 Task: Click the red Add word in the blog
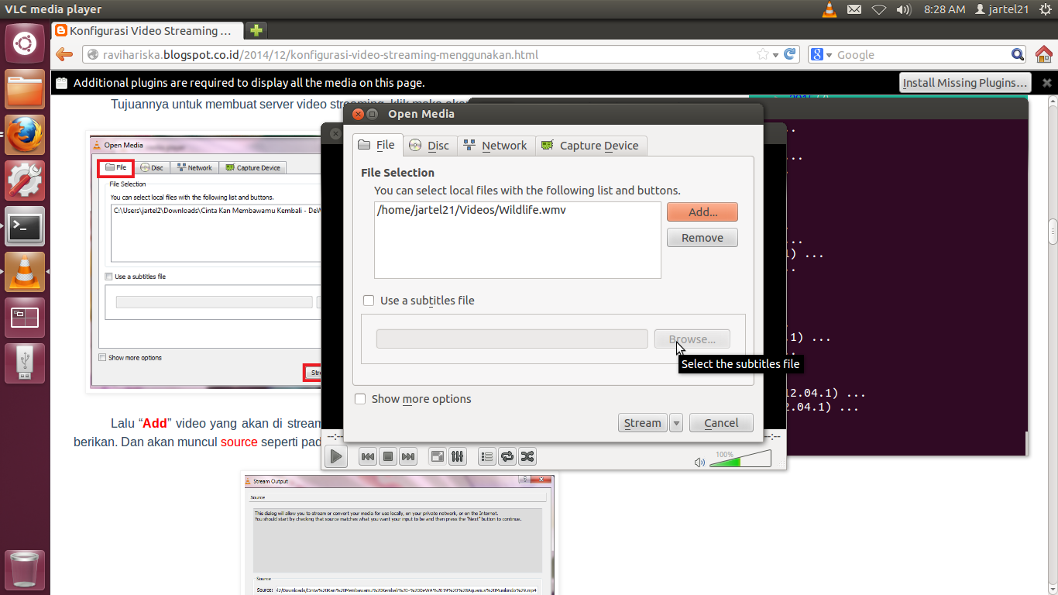click(x=154, y=424)
